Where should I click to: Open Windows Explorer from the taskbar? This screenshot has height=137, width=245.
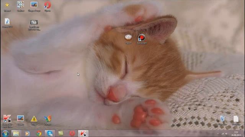point(16,134)
